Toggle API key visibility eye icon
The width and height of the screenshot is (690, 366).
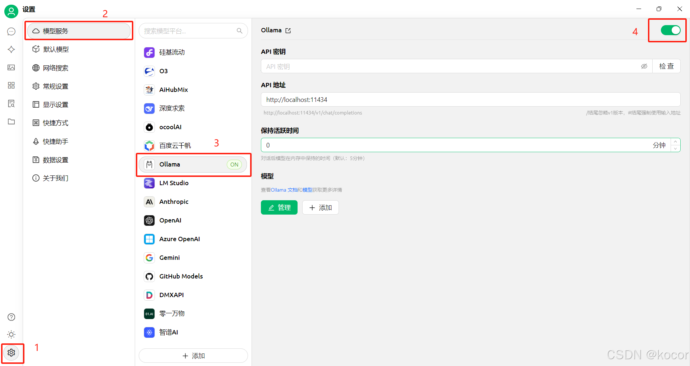[644, 66]
